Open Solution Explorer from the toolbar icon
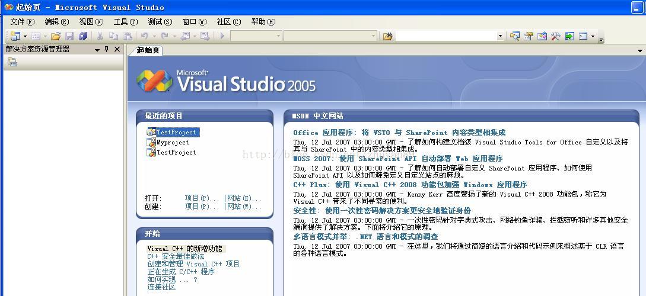 (514, 36)
